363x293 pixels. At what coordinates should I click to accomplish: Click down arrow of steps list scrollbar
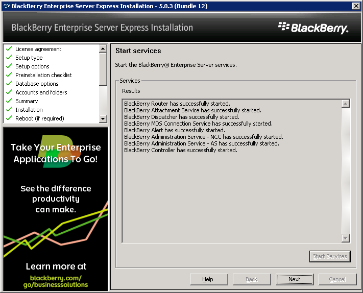[x=103, y=119]
